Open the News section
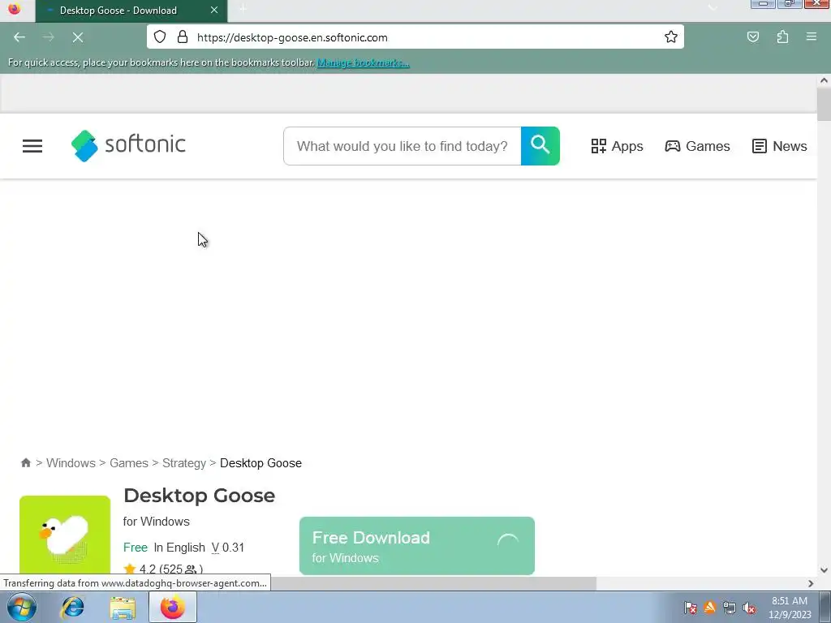This screenshot has width=831, height=623. [x=779, y=146]
